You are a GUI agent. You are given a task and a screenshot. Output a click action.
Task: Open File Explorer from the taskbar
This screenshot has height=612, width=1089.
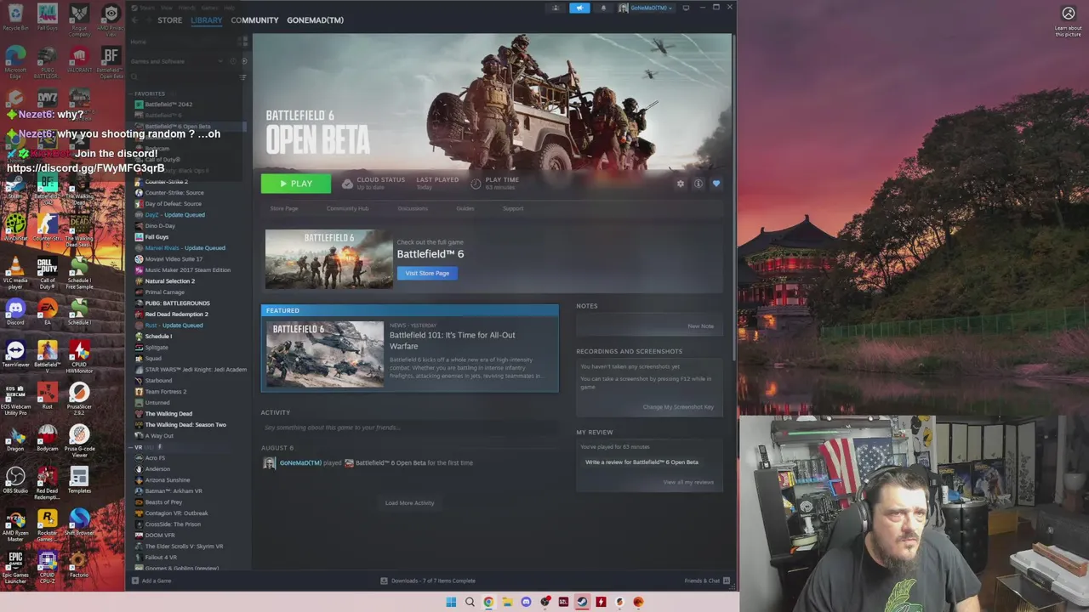click(x=507, y=602)
